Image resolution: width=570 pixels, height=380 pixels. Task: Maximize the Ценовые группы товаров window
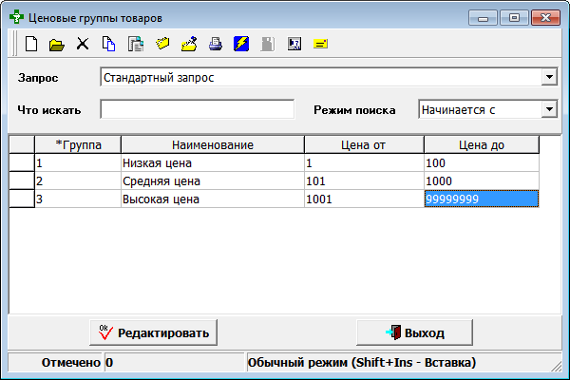(x=514, y=17)
